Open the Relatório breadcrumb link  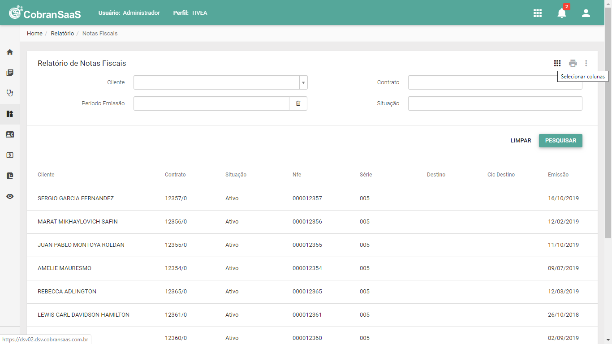coord(62,34)
